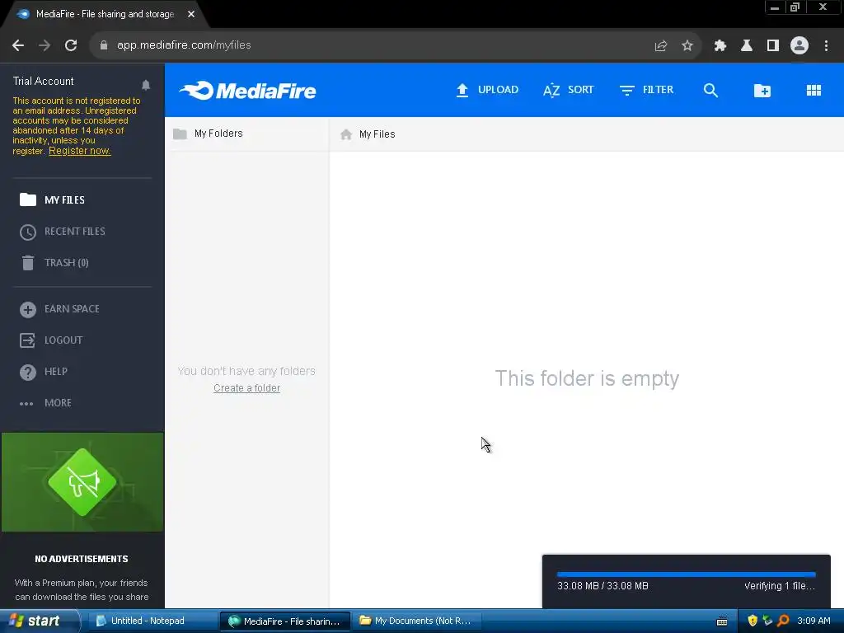Click Logout in sidebar
The height and width of the screenshot is (633, 844).
click(x=51, y=340)
